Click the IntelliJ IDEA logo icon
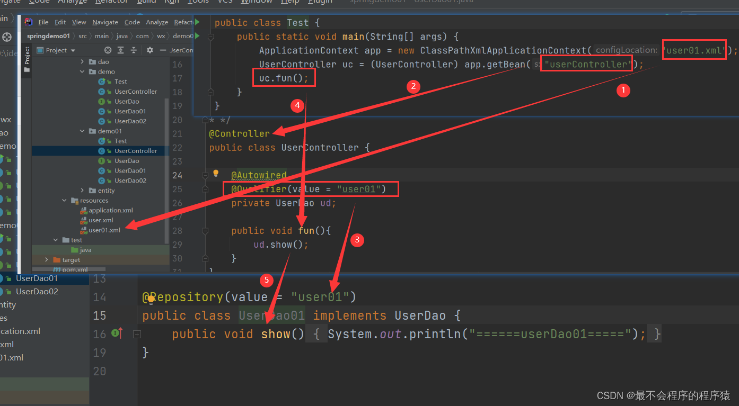739x406 pixels. [29, 22]
